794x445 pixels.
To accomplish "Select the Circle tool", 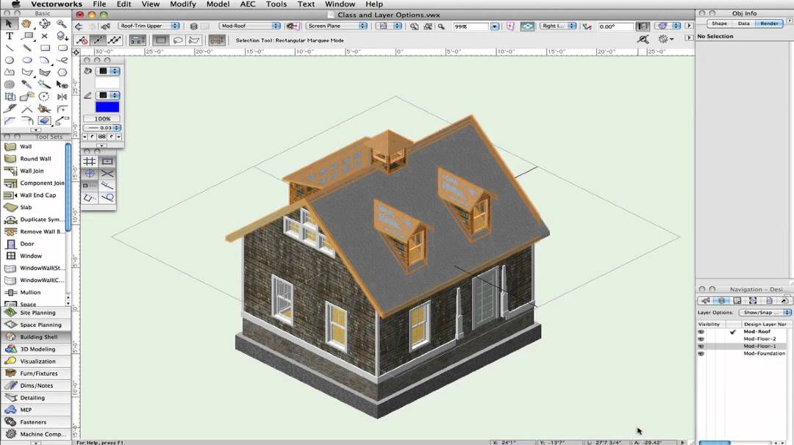I will [9, 60].
